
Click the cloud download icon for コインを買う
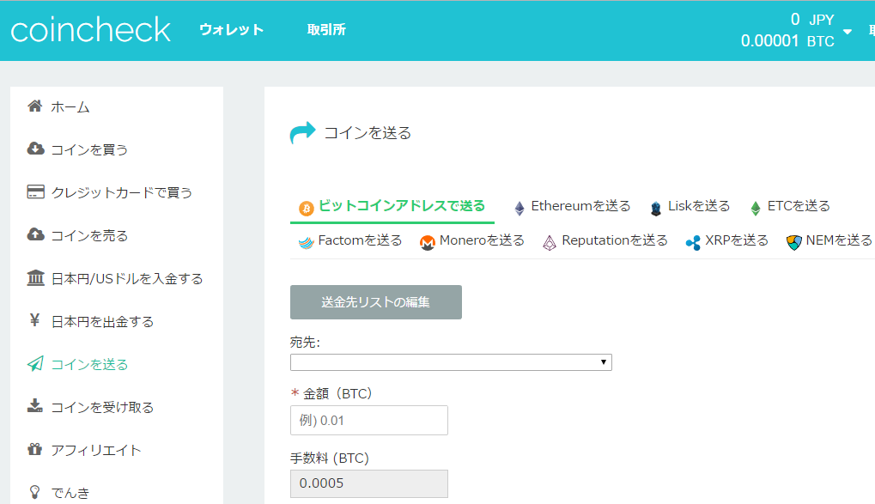pyautogui.click(x=35, y=149)
